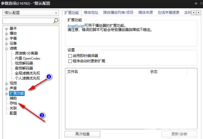The height and width of the screenshot is (139, 203).
Task: Sort list by 文件名 column header
Action: 106,72
